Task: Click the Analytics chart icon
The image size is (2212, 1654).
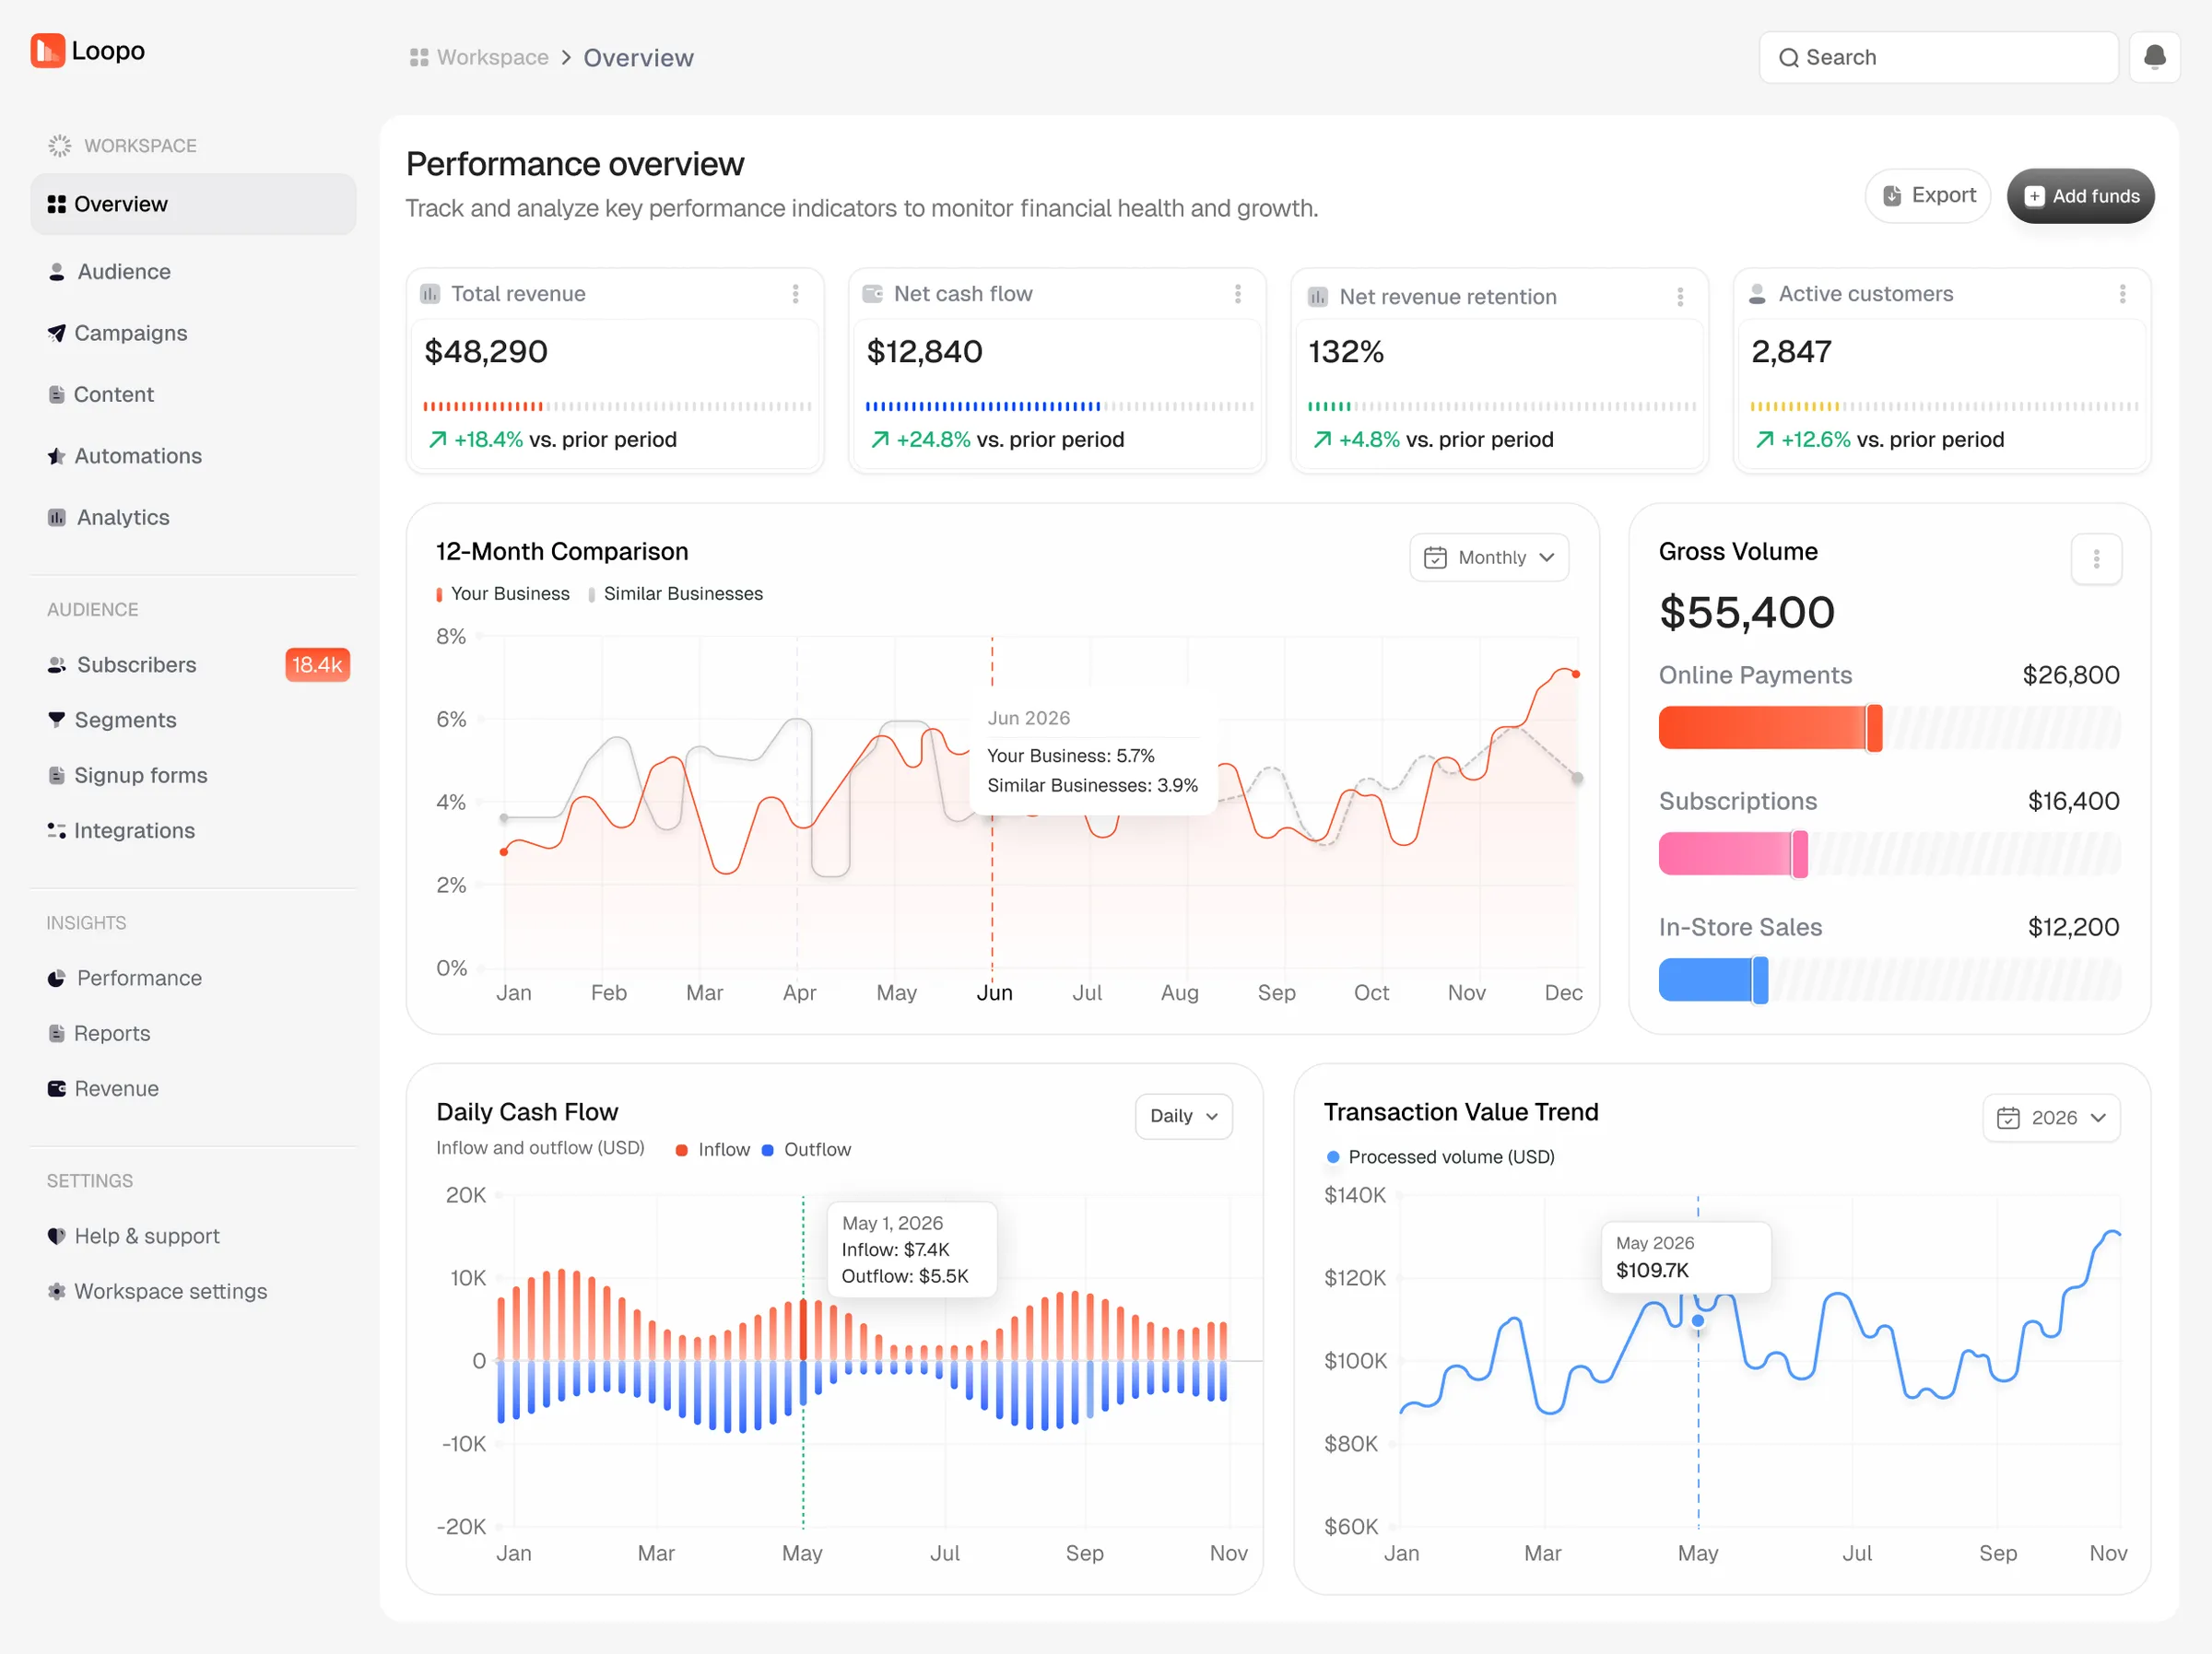Action: pyautogui.click(x=57, y=517)
